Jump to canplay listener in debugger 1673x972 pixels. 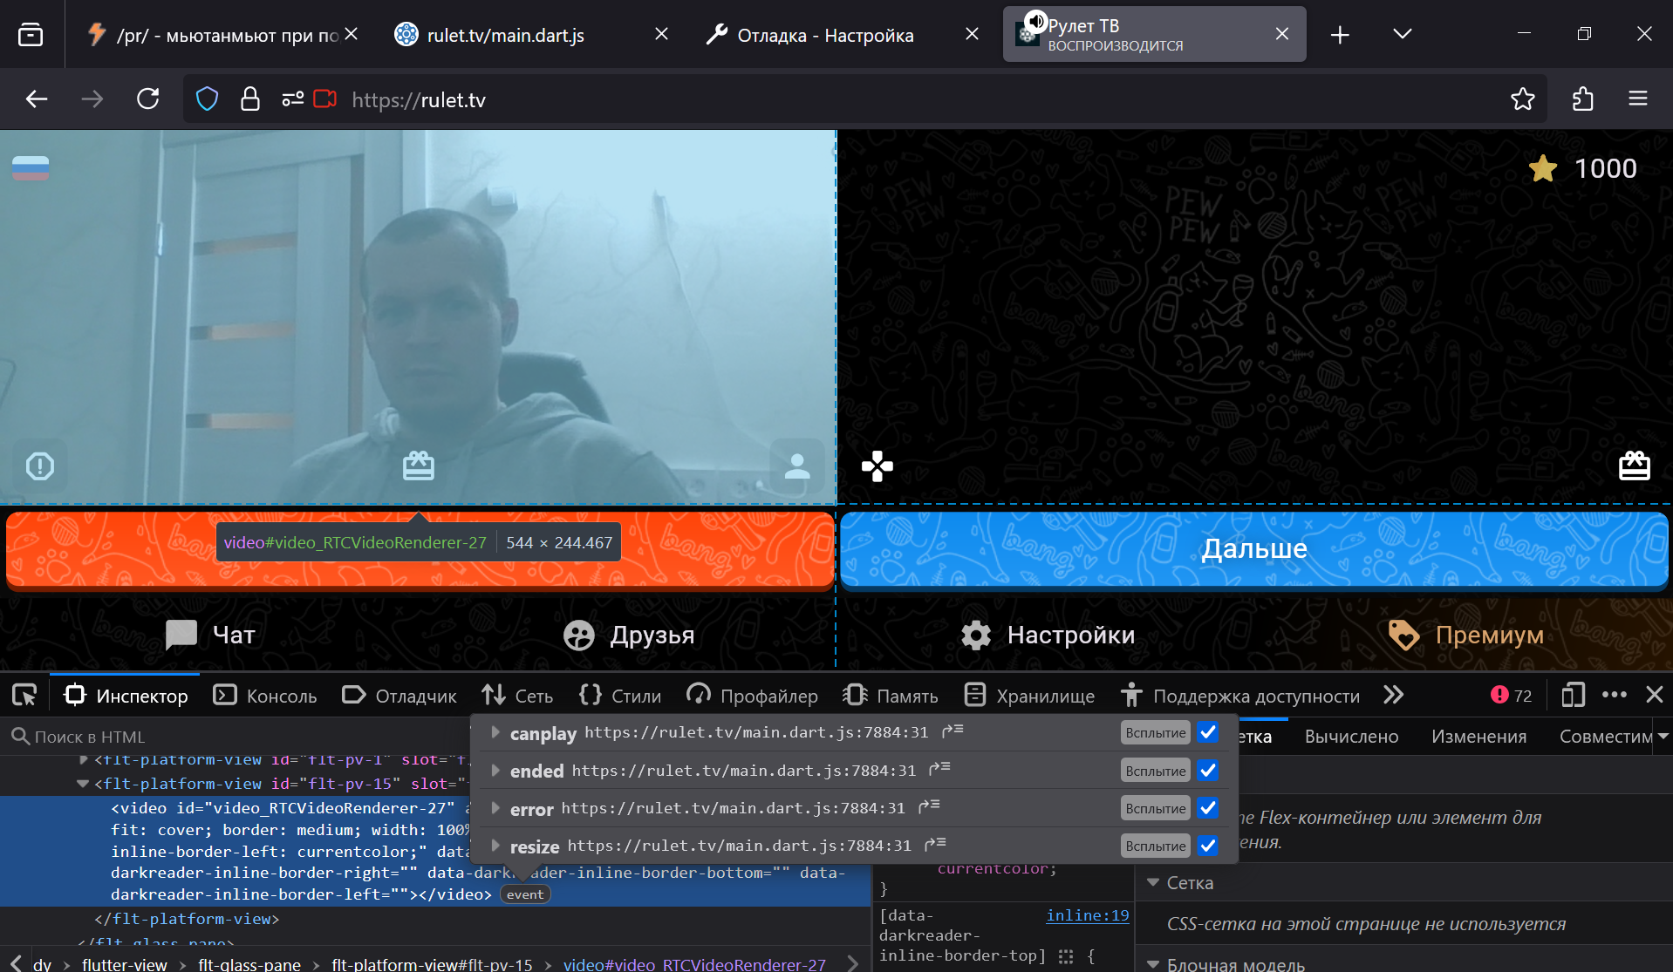click(x=953, y=731)
